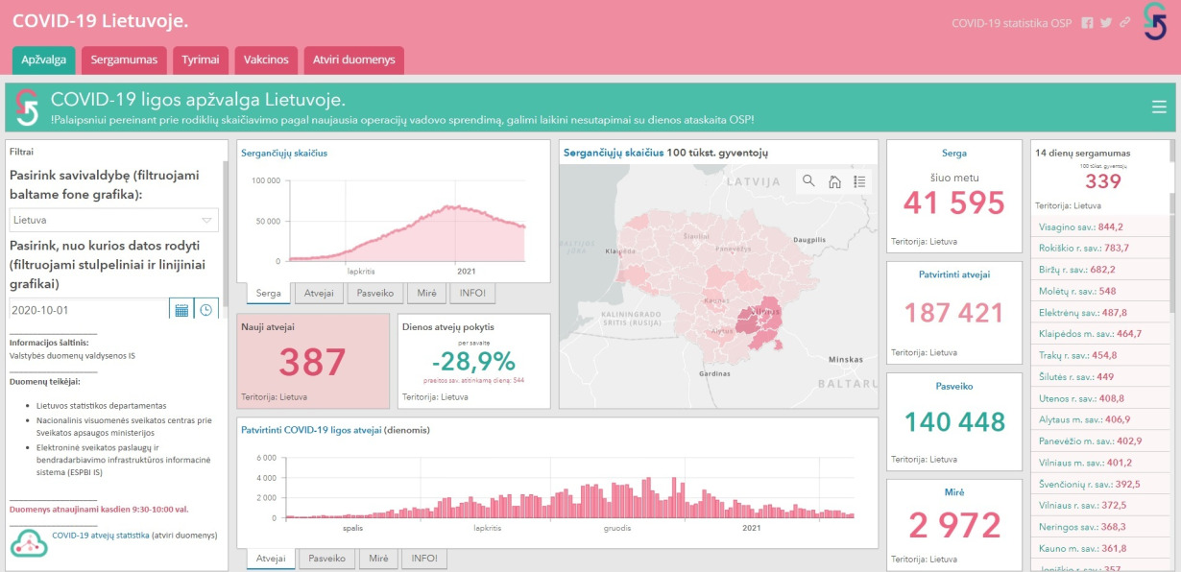The image size is (1181, 572).
Task: Open the calendar date picker icon
Action: point(181,310)
